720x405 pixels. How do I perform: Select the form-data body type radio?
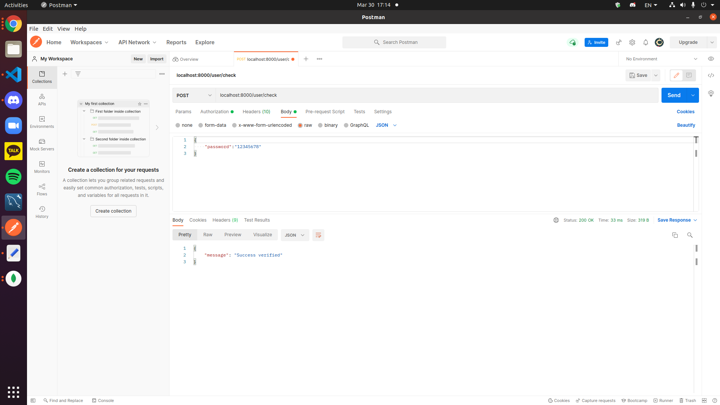pos(201,125)
